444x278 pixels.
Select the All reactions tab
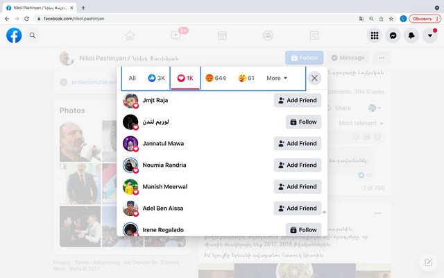[x=133, y=79]
